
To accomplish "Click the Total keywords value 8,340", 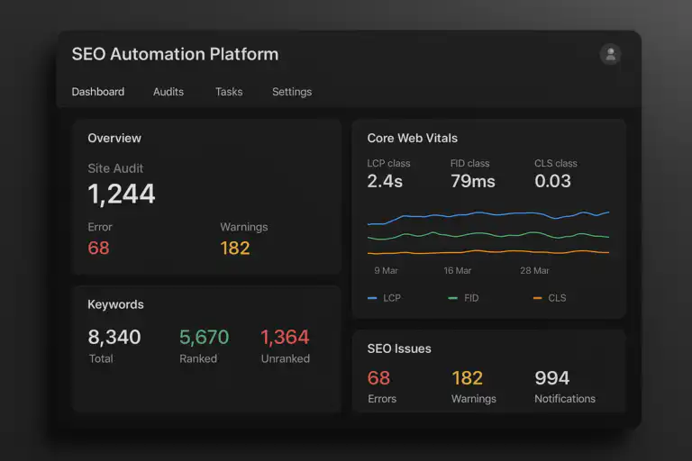I will [x=114, y=338].
